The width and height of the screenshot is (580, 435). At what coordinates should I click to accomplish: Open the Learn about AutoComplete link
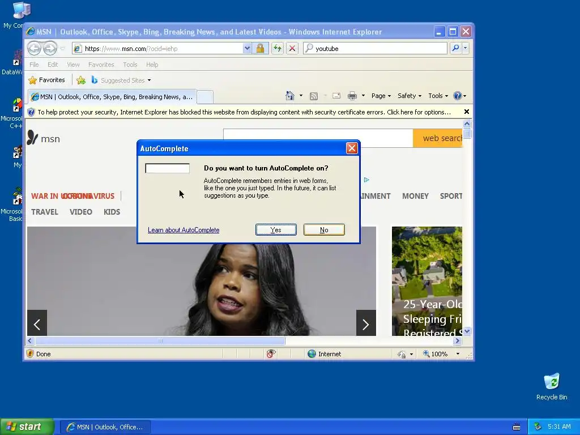click(x=184, y=230)
